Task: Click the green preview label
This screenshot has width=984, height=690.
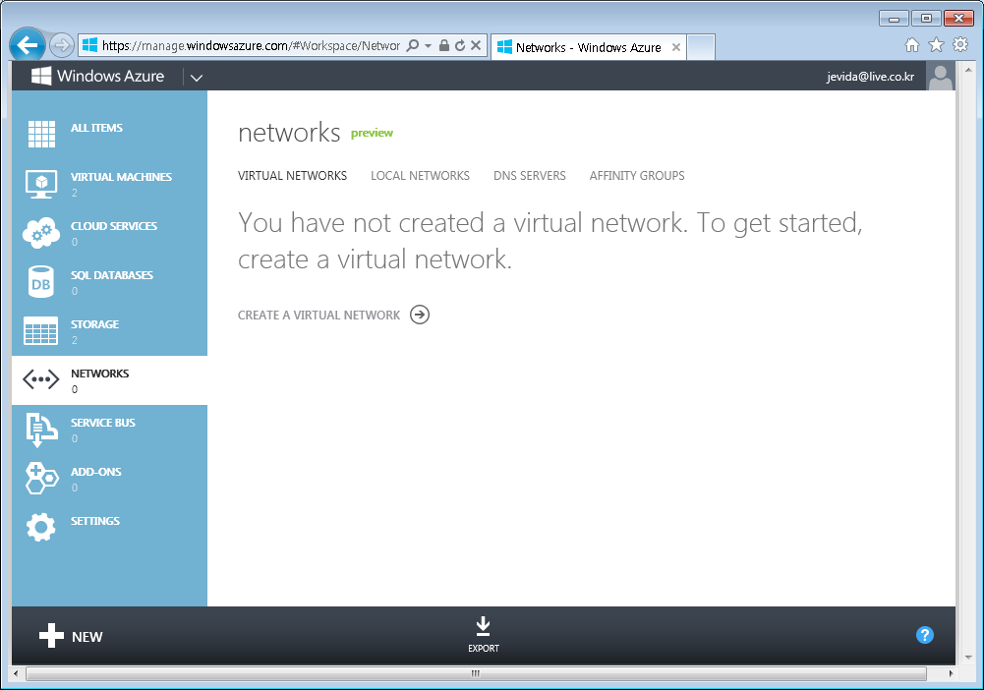Action: [x=372, y=133]
